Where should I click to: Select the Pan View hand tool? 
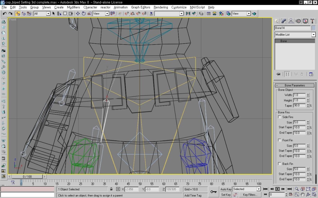click(x=302, y=195)
